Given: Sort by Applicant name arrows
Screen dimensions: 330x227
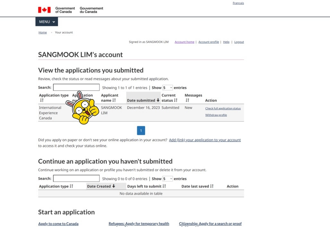Looking at the screenshot, I should click(x=114, y=100).
